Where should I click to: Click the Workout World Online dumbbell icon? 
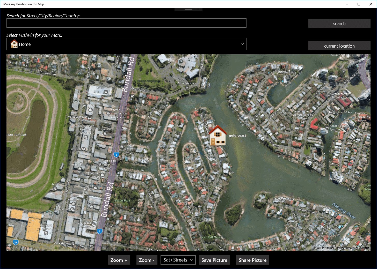coord(89,118)
